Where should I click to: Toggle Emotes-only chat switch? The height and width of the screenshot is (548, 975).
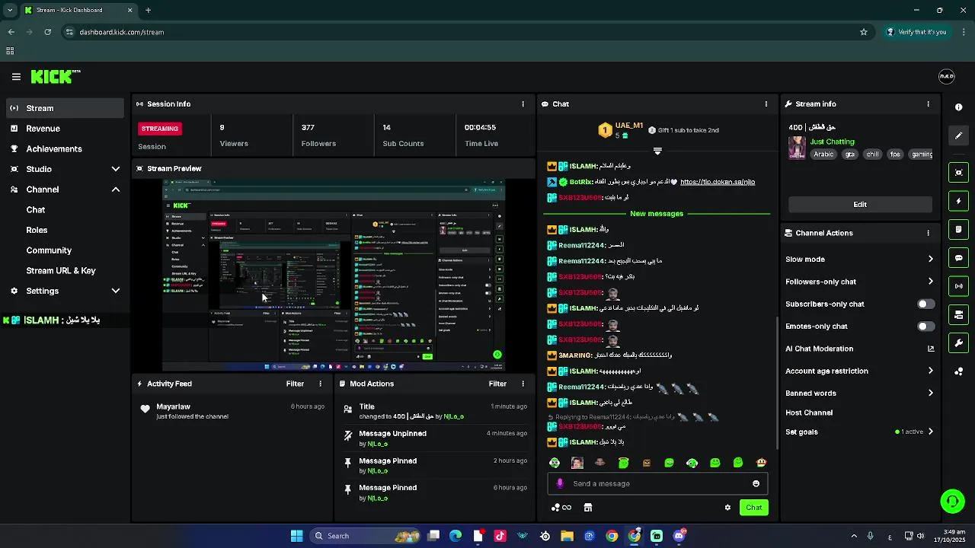point(925,327)
